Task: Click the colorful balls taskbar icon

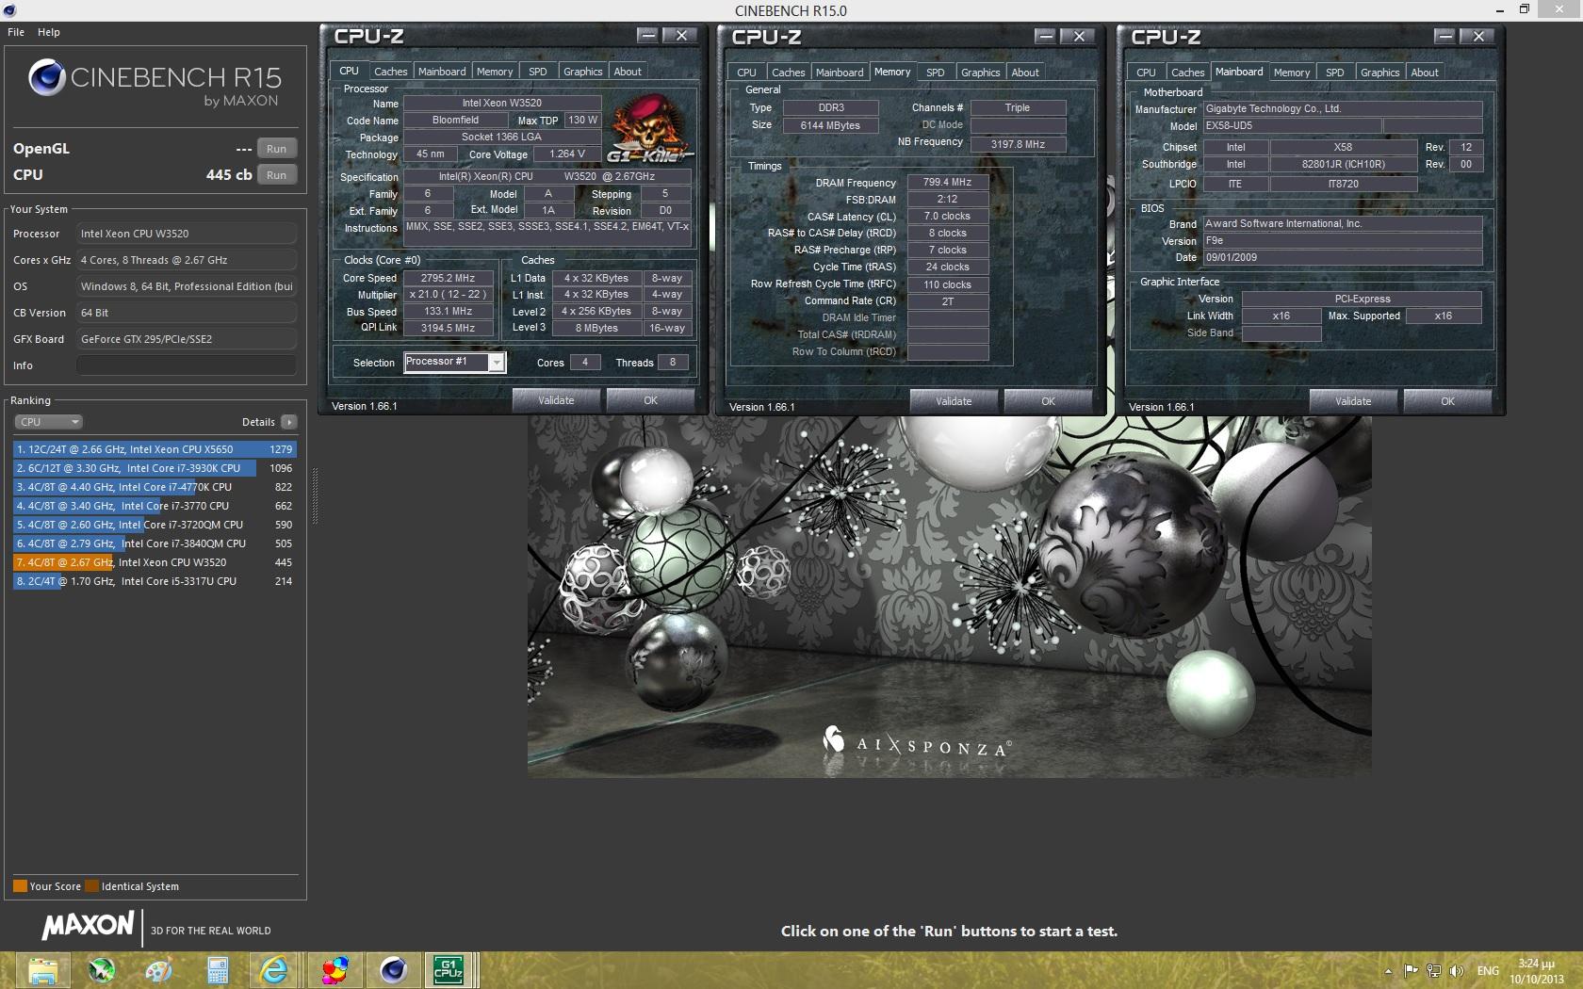Action: pyautogui.click(x=334, y=970)
